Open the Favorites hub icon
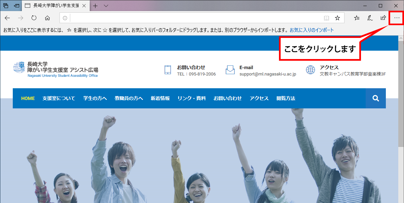Screen dimensions: 404x203 click(357, 18)
